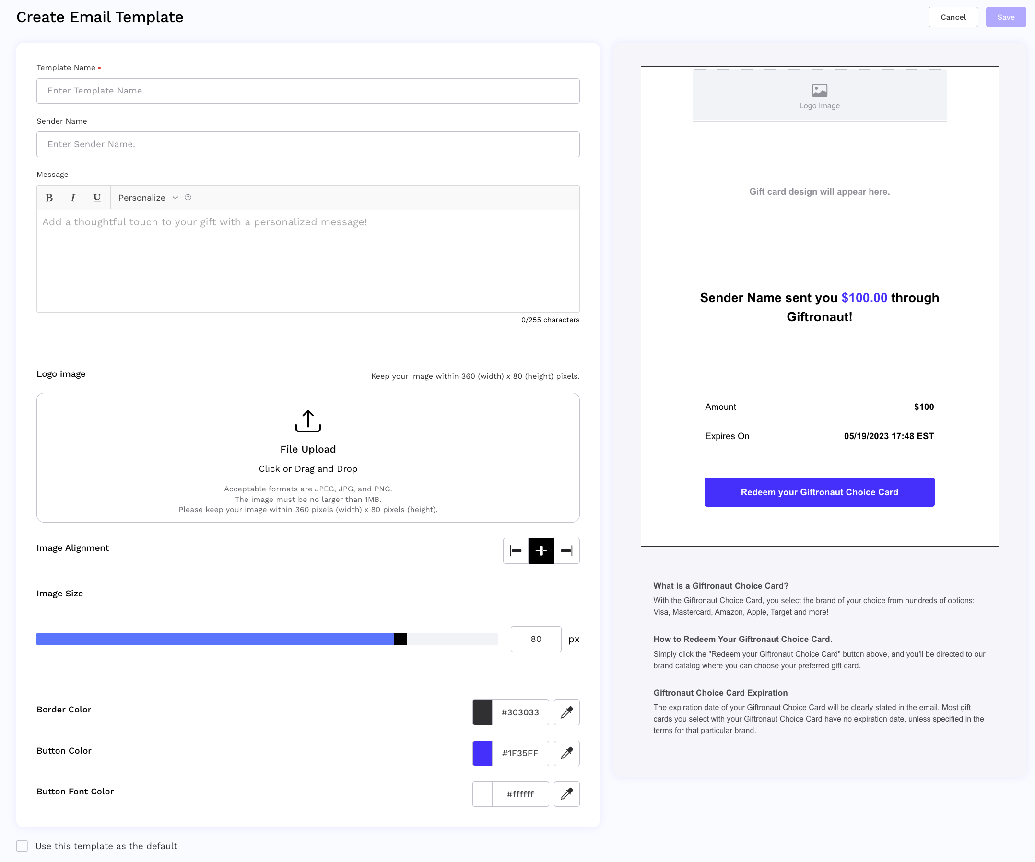Toggle underline formatting in message toolbar

click(97, 198)
